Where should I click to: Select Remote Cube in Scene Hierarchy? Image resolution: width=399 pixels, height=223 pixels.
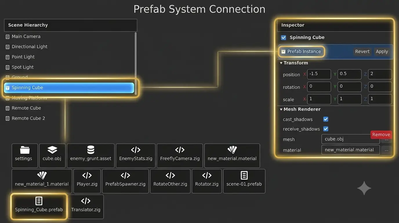(70, 108)
